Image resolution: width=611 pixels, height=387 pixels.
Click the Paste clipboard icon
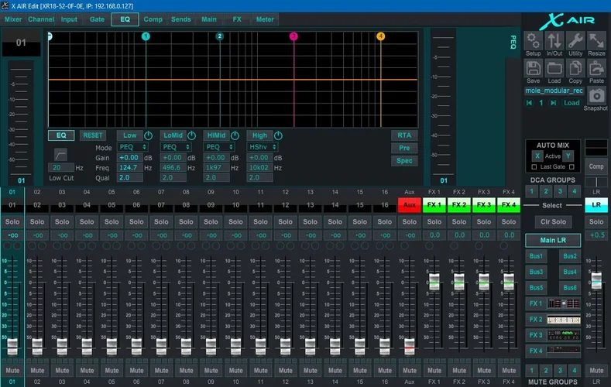pos(596,68)
